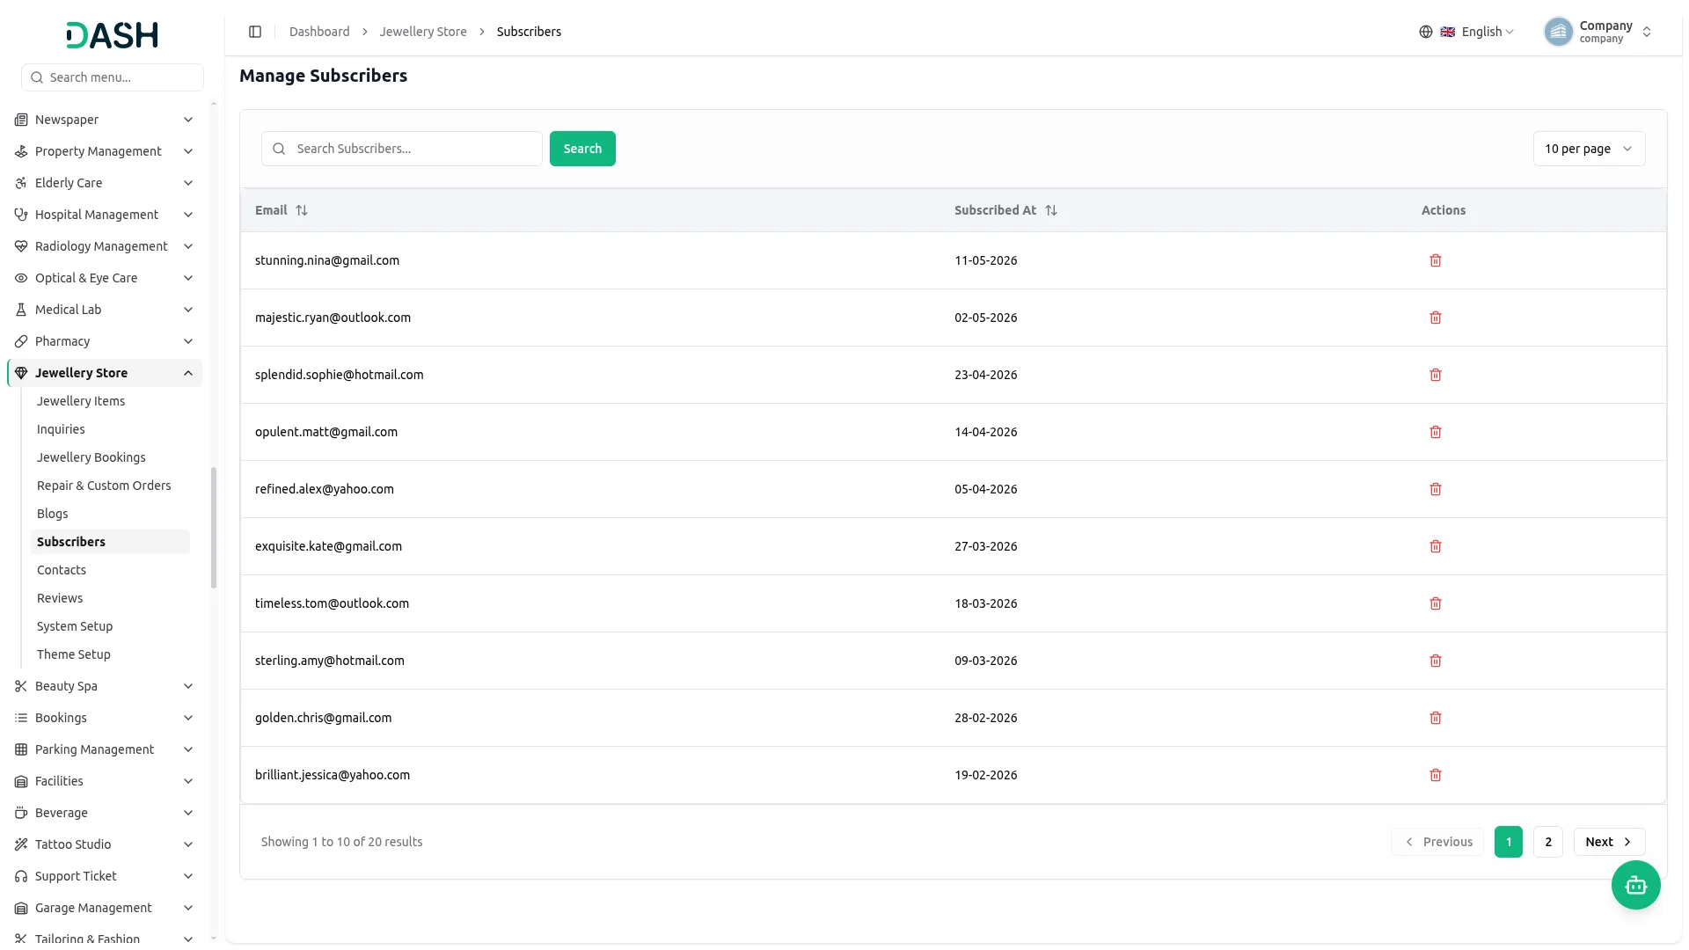Screen dimensions: 1689x950
Task: Click the Jewellery Store diamond icon
Action: pos(21,373)
